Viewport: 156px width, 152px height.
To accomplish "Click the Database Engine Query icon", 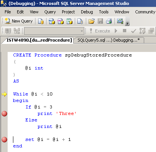I will point(41,21).
